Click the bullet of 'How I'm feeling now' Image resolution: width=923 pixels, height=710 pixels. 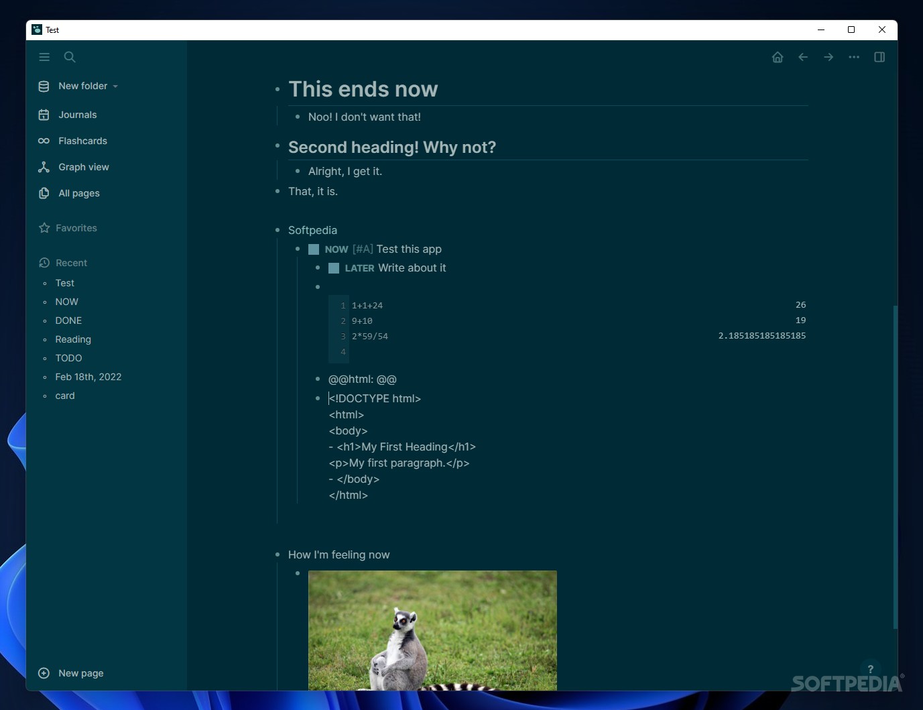[278, 554]
